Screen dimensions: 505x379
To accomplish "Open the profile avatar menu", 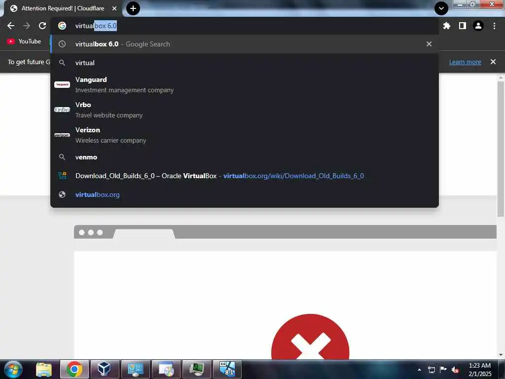I will click(478, 26).
